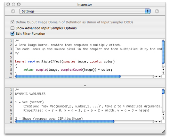The image size is (170, 138).
Task: Click the back arrow next to Settings
Action: click(13, 11)
